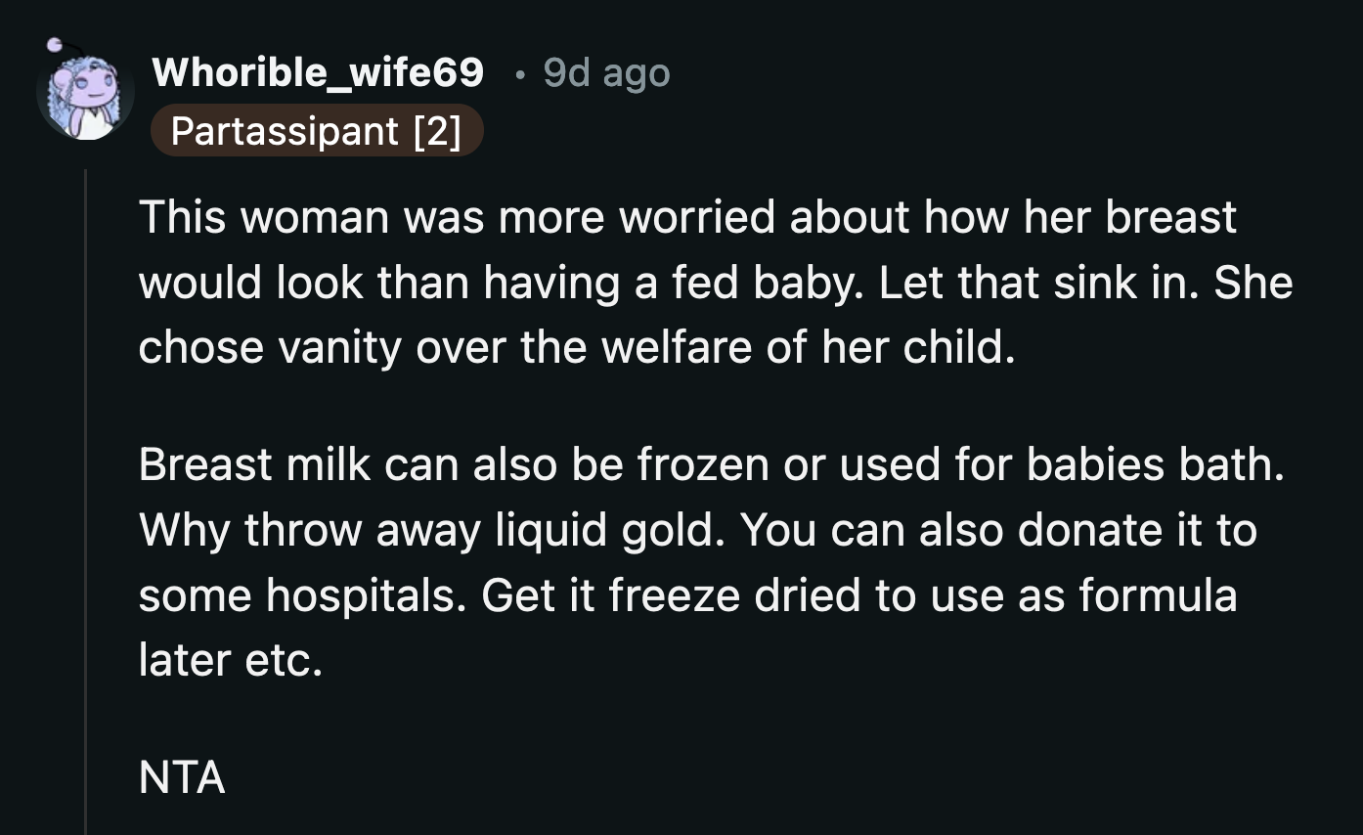The image size is (1363, 835).
Task: Click the dot separator before the timestamp
Action: point(520,73)
